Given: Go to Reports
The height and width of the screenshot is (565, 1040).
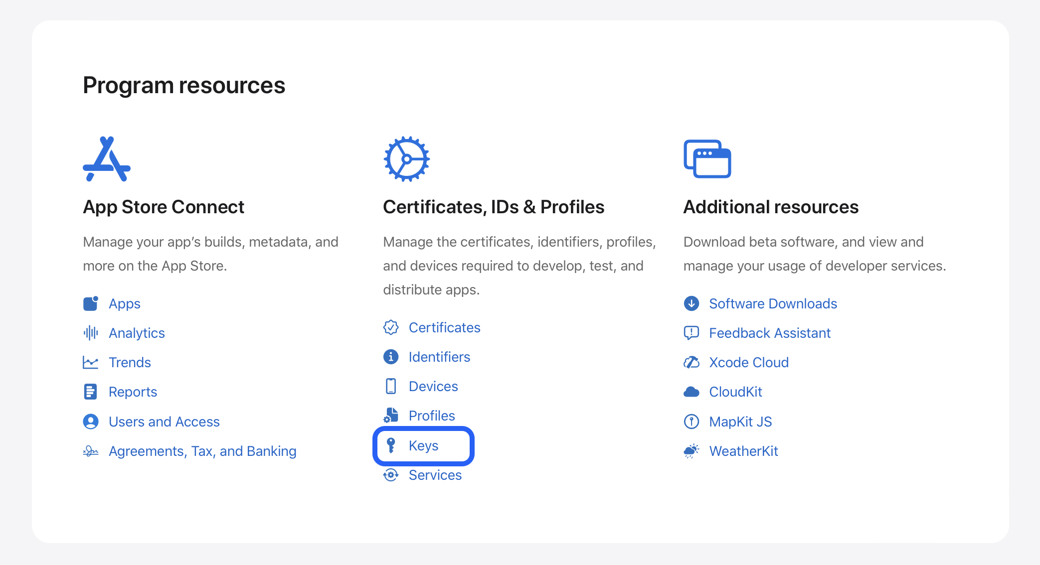Looking at the screenshot, I should click(x=133, y=392).
